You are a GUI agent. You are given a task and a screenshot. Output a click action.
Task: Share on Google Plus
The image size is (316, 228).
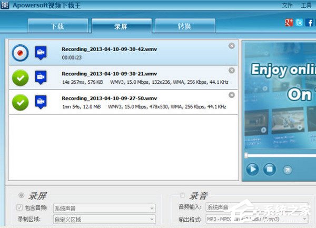pos(289,23)
